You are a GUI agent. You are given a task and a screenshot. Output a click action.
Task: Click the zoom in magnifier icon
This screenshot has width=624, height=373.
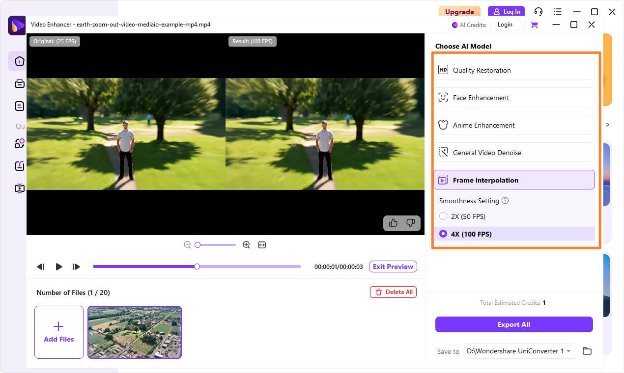(247, 245)
